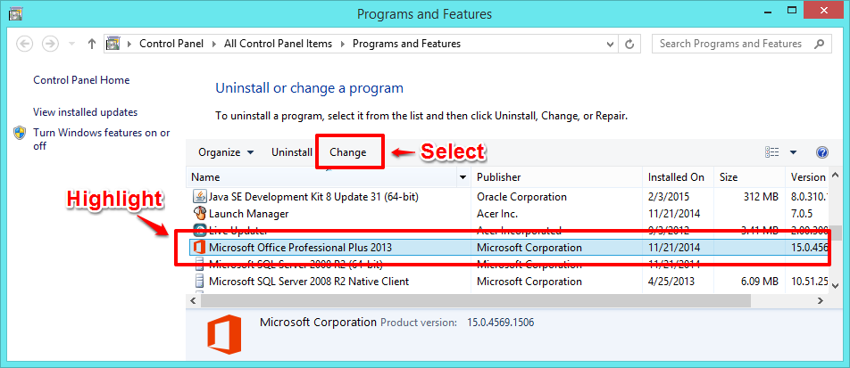Click product version 15.0.4569.1506 text

(x=500, y=323)
